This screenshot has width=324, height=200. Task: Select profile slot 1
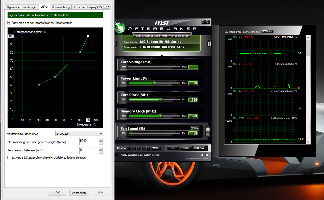(x=129, y=148)
